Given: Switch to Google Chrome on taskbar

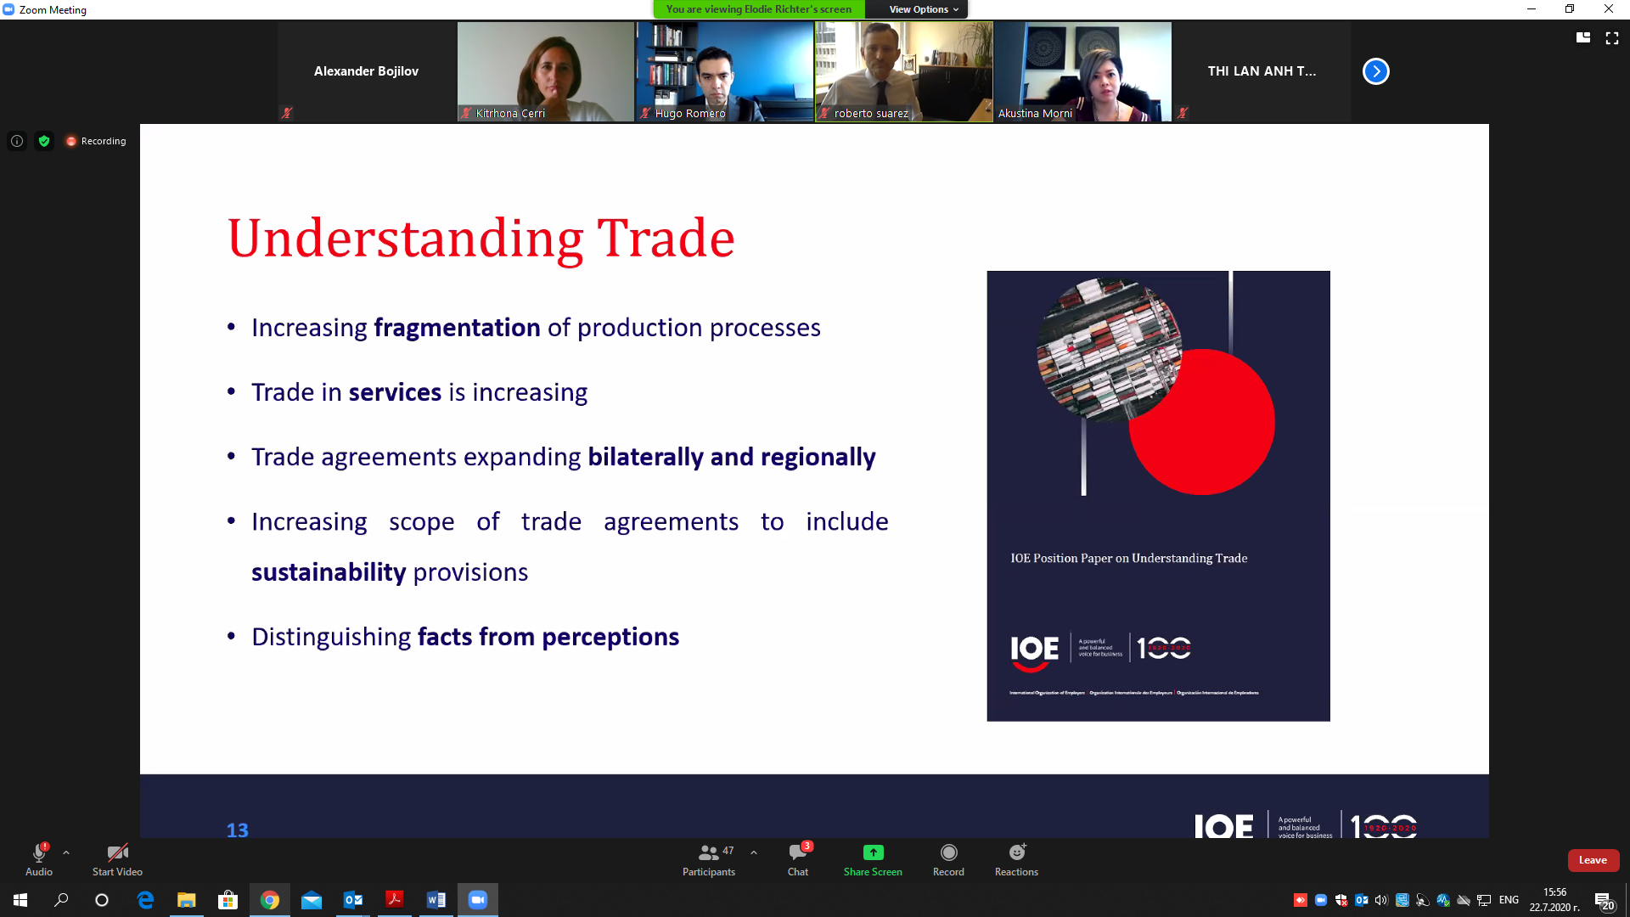Looking at the screenshot, I should (x=269, y=900).
